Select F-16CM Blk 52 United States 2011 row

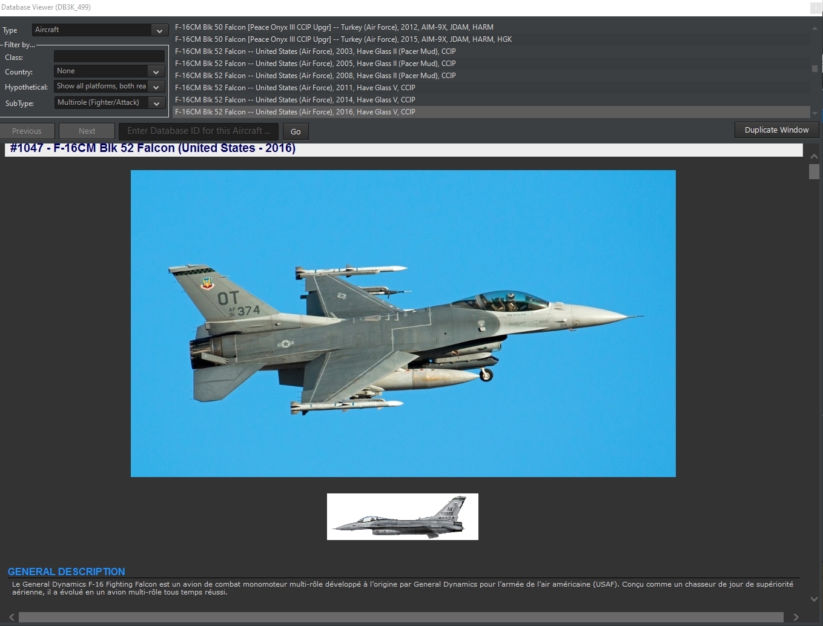[x=491, y=88]
